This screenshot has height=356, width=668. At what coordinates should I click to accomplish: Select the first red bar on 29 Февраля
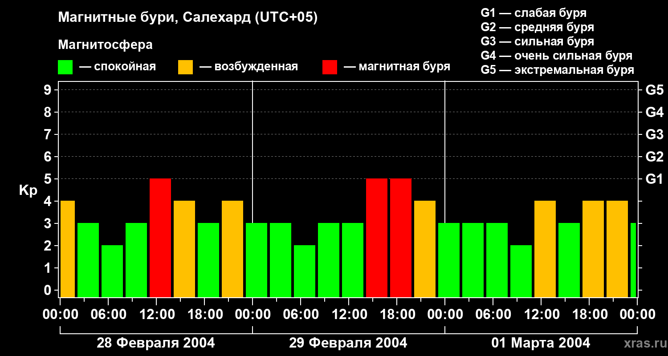377,238
